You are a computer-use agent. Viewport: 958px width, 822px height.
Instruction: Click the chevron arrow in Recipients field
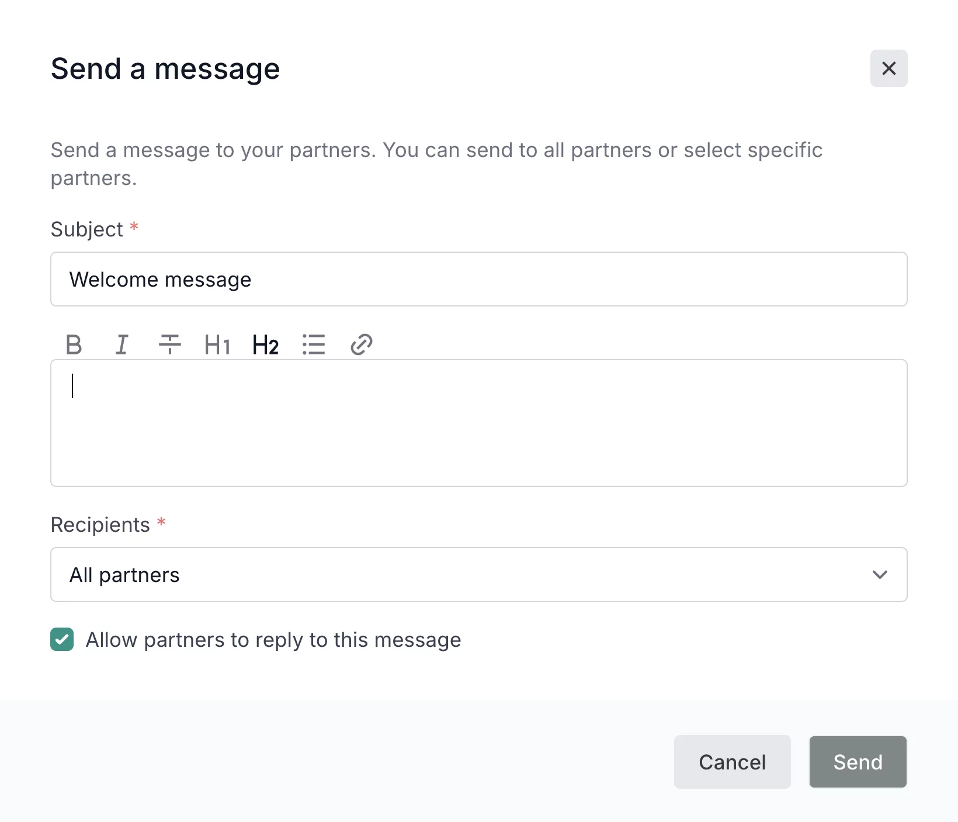click(x=880, y=574)
